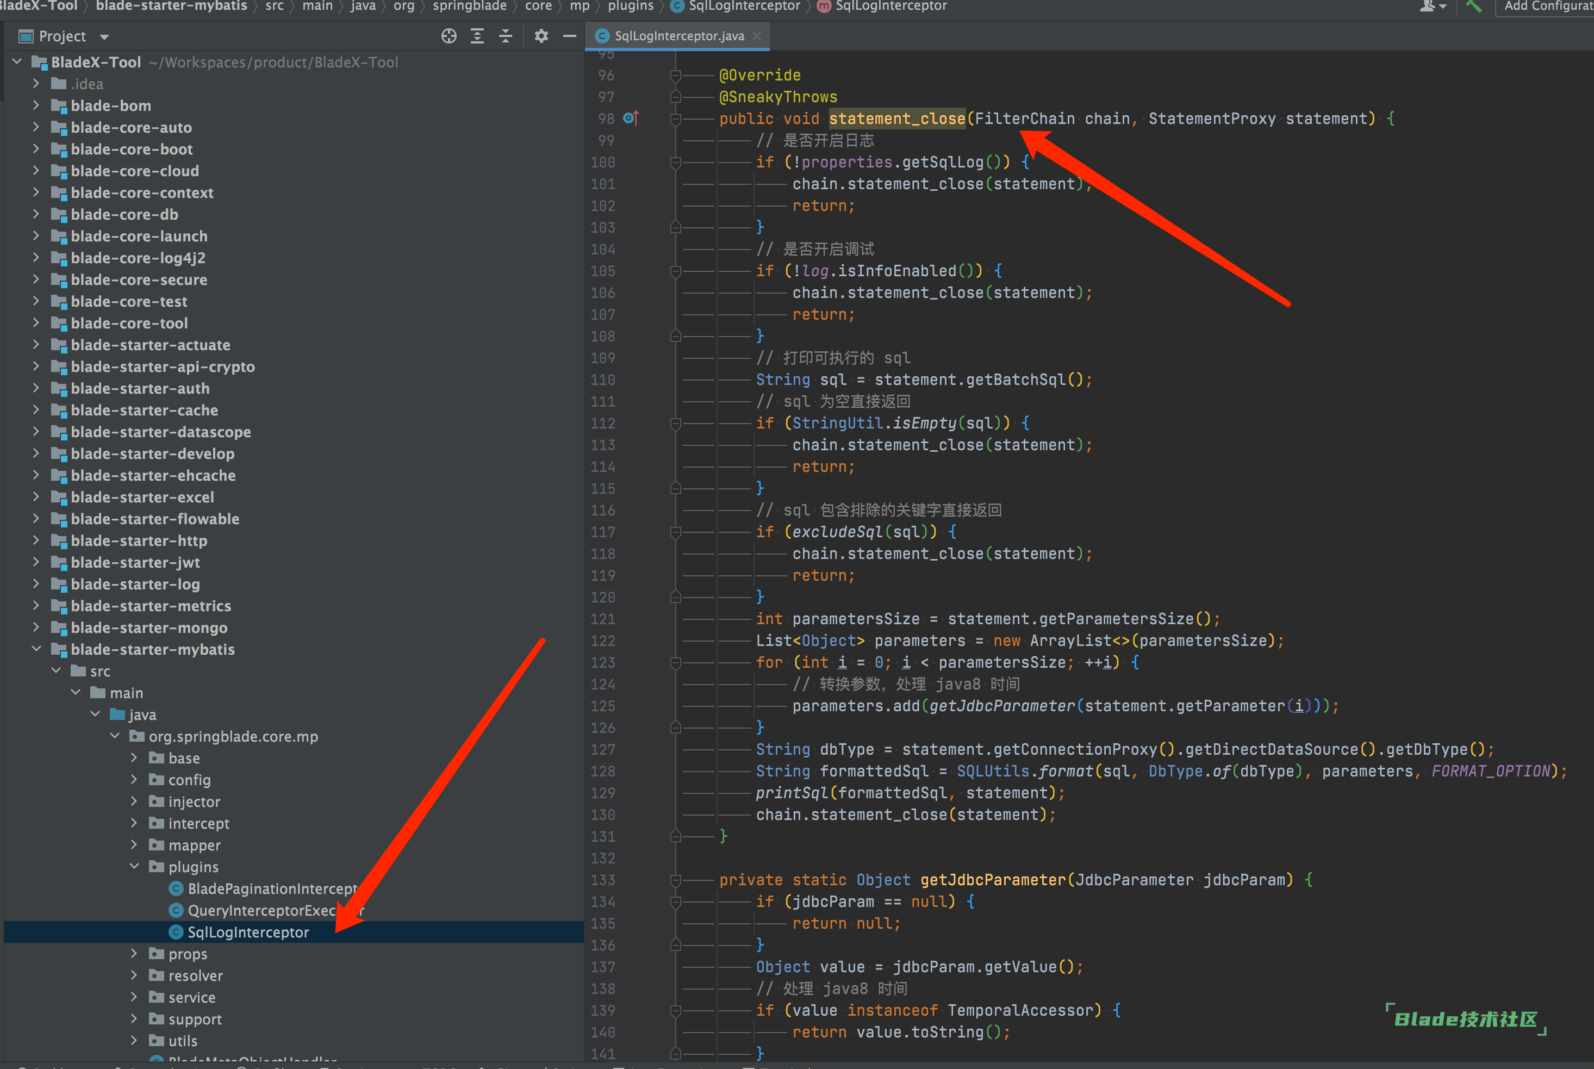Select blade-core-cloud module
The width and height of the screenshot is (1594, 1069).
[135, 171]
